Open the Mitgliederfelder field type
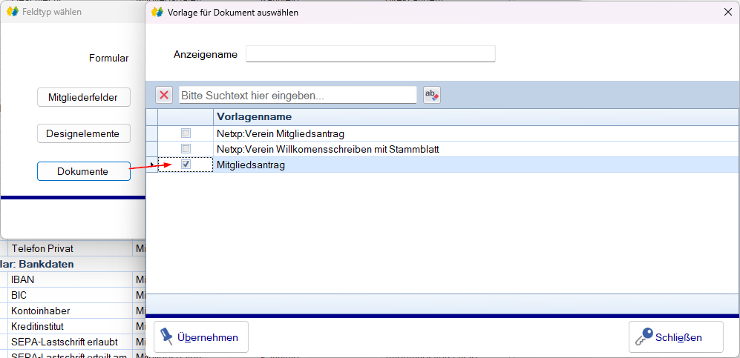 pos(83,97)
